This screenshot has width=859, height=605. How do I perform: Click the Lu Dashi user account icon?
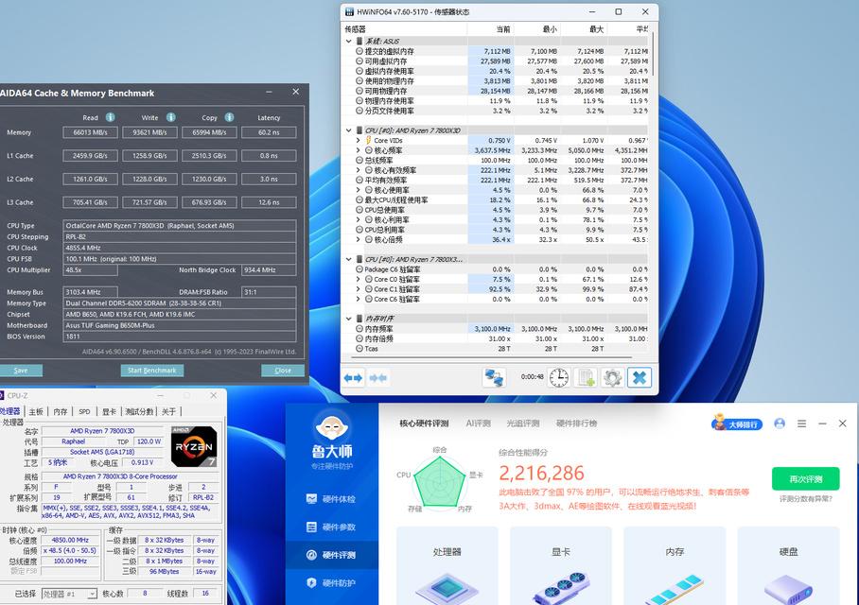point(780,423)
